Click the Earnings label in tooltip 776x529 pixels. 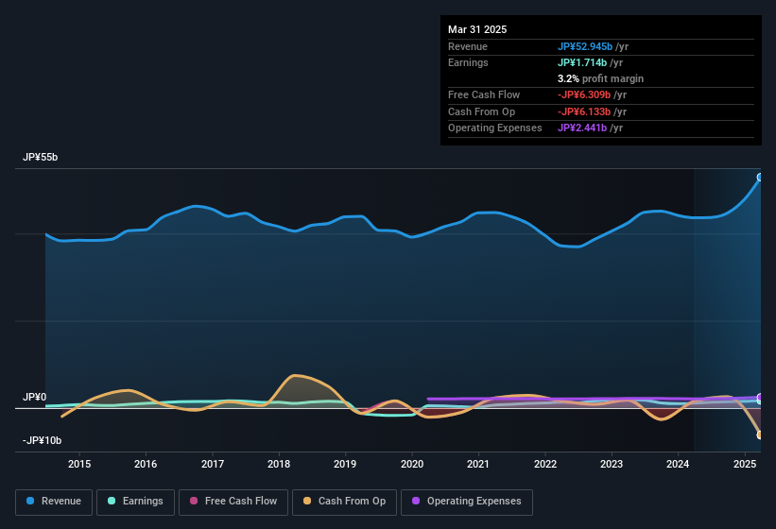tap(468, 62)
